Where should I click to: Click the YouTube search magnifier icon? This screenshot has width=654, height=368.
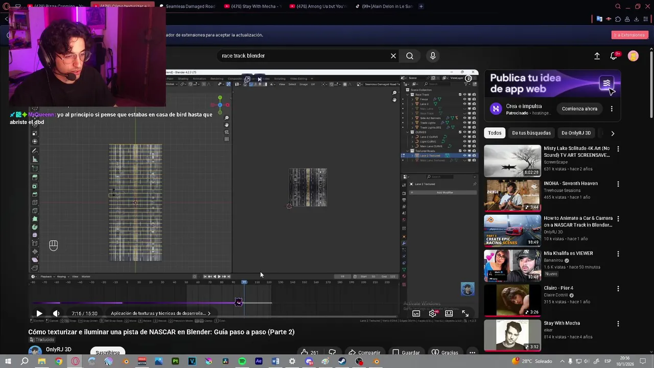pos(410,56)
